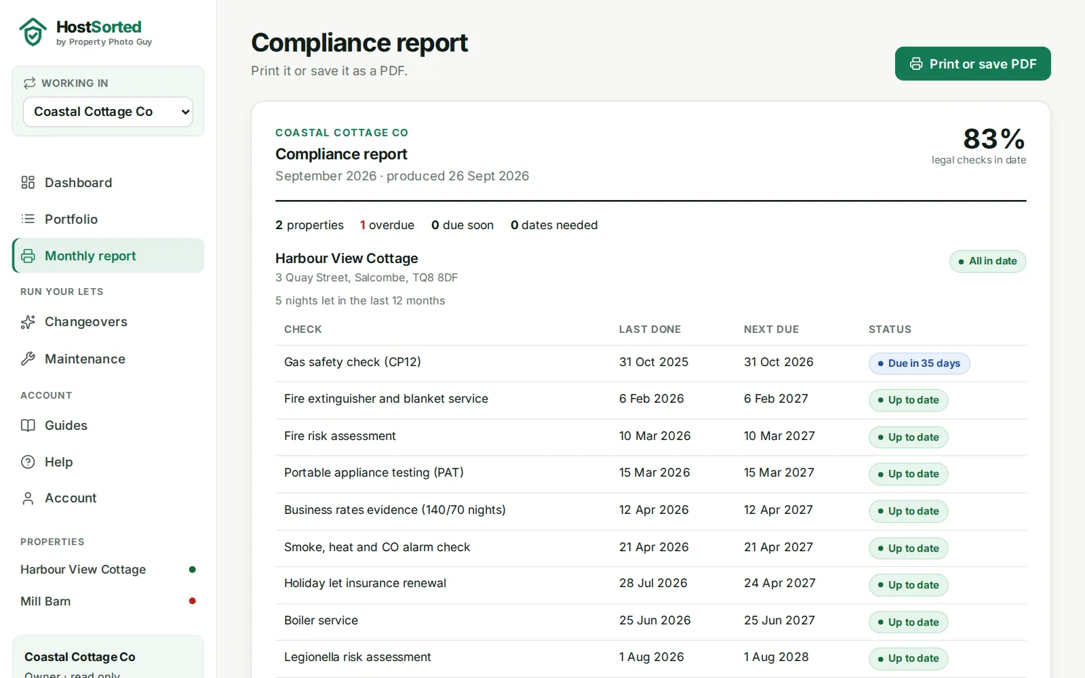1085x678 pixels.
Task: Click the 83% legal checks figure
Action: tap(993, 139)
